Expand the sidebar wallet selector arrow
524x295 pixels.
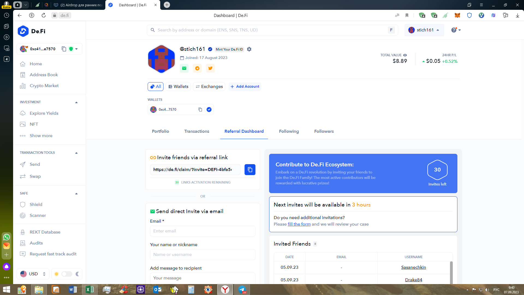pos(77,49)
